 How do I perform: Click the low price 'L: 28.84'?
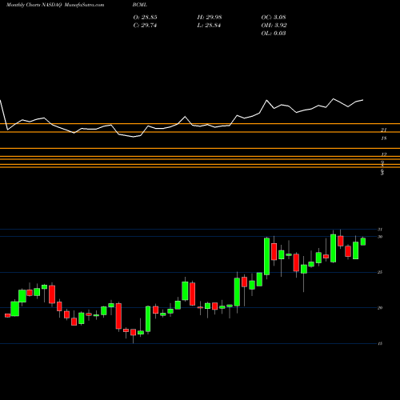pos(209,26)
